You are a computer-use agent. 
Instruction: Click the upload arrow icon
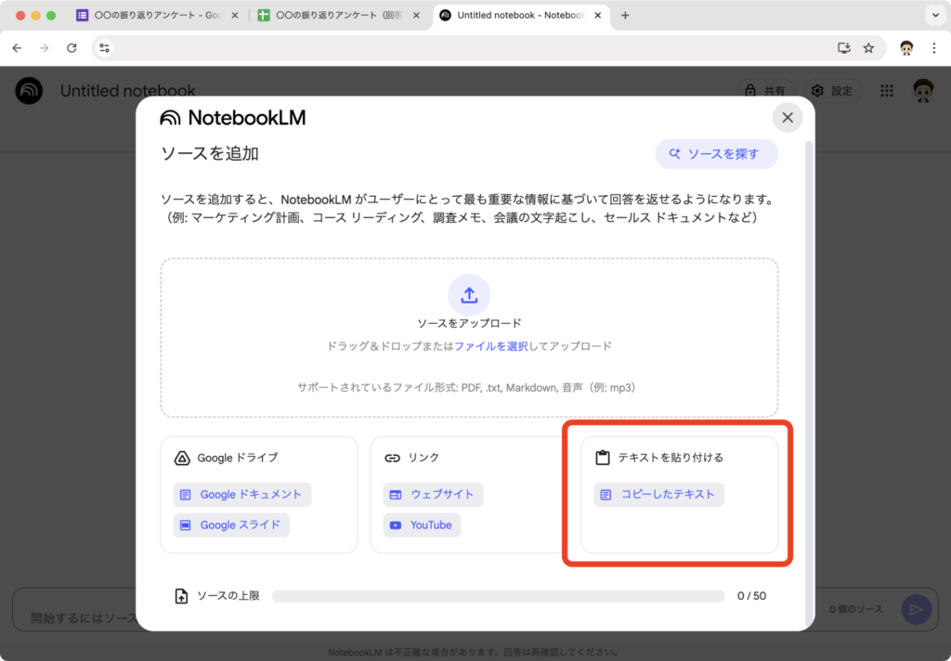click(x=469, y=295)
